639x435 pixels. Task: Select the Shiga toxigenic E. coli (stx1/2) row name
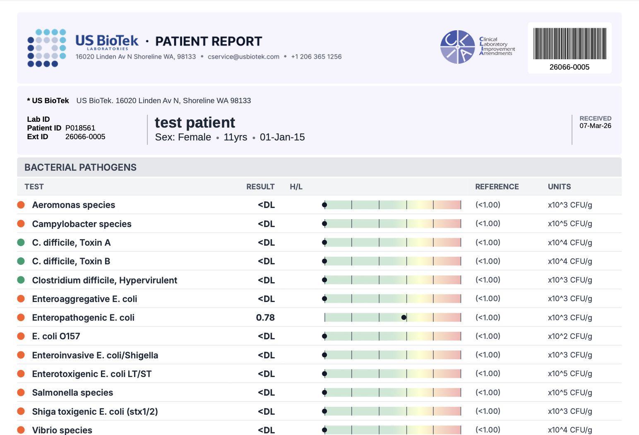[95, 411]
